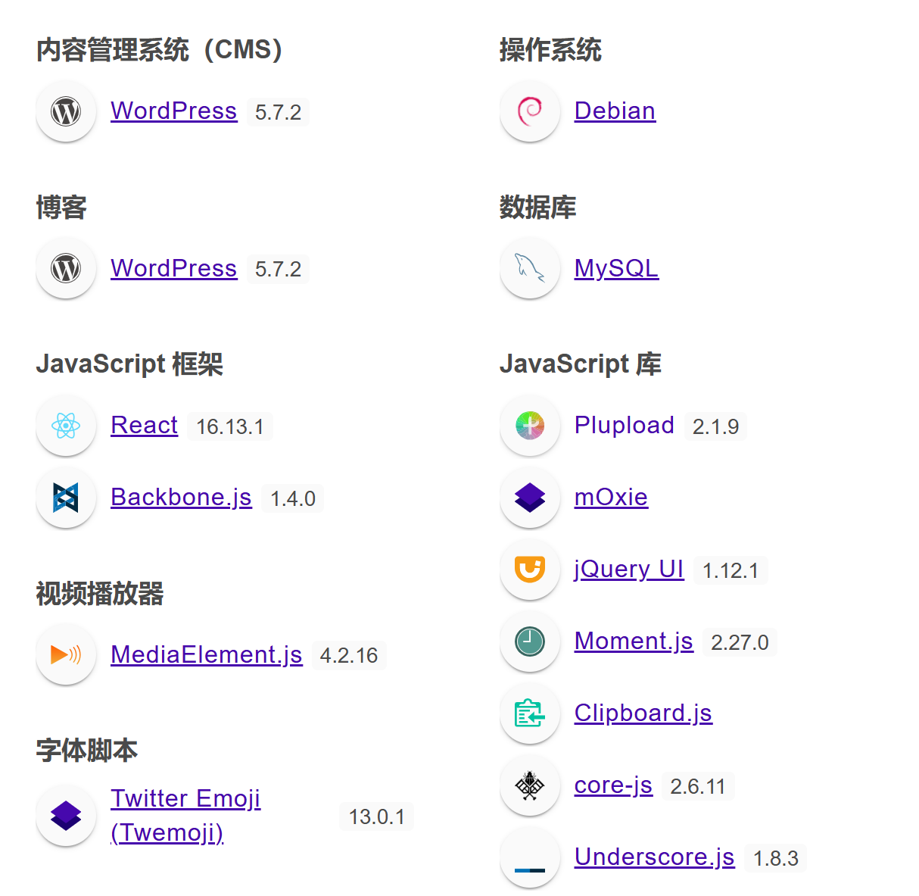
Task: Open the jQuery UI link
Action: click(629, 570)
